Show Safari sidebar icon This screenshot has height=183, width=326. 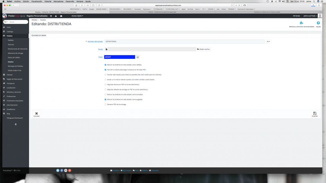click(x=94, y=5)
